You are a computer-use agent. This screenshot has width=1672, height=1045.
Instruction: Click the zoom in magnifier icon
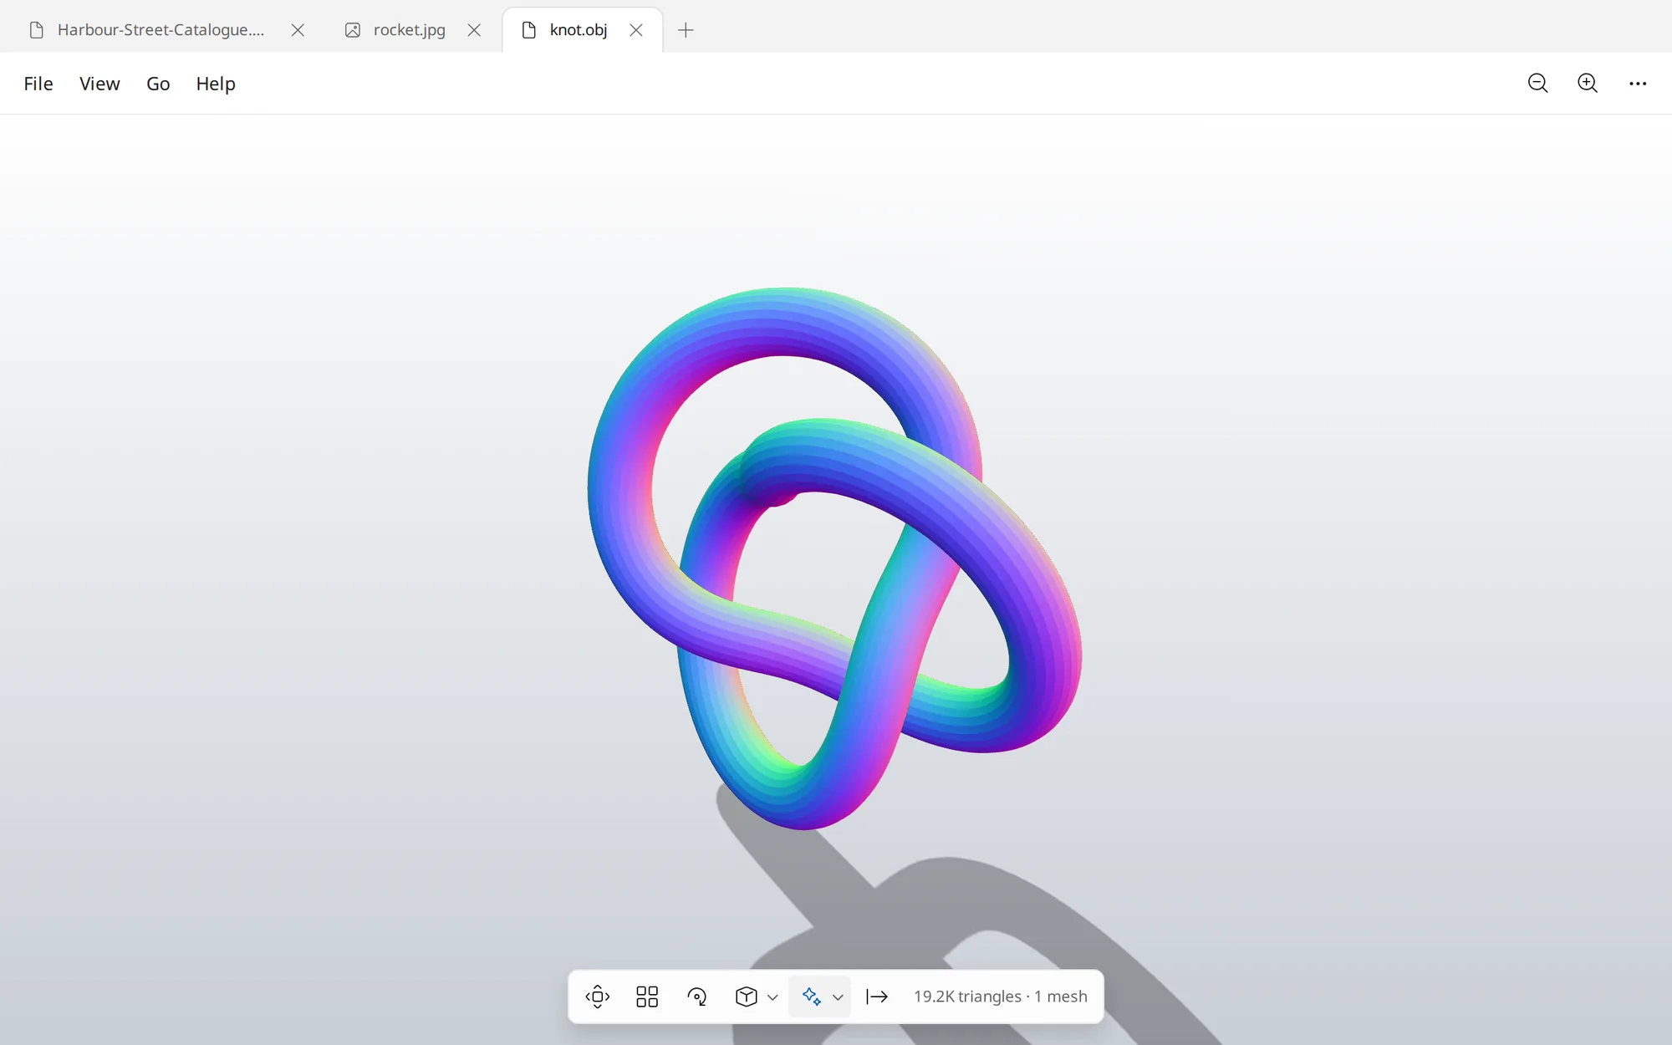(x=1588, y=83)
